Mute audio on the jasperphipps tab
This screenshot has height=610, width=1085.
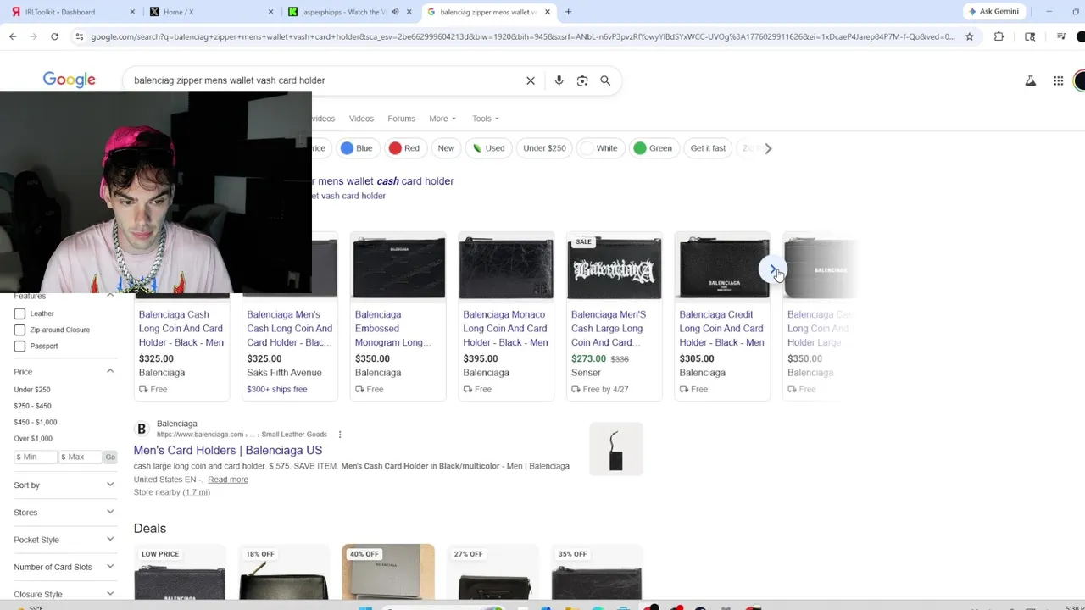(395, 12)
